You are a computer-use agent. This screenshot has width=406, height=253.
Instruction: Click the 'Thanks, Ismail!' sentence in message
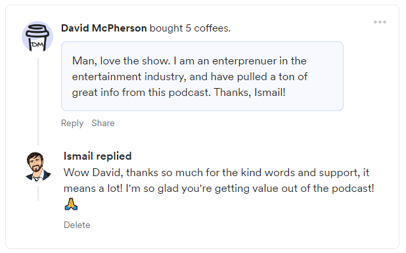[250, 92]
